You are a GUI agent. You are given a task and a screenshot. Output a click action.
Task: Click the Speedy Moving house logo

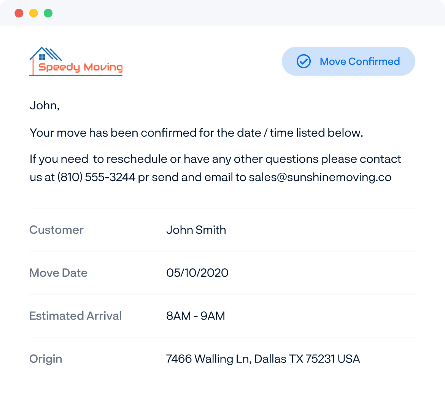click(76, 61)
